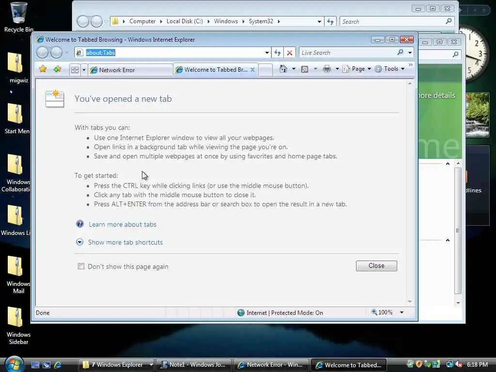Image resolution: width=496 pixels, height=372 pixels.
Task: Open Windows Explorer taskbar group
Action: coord(116,365)
